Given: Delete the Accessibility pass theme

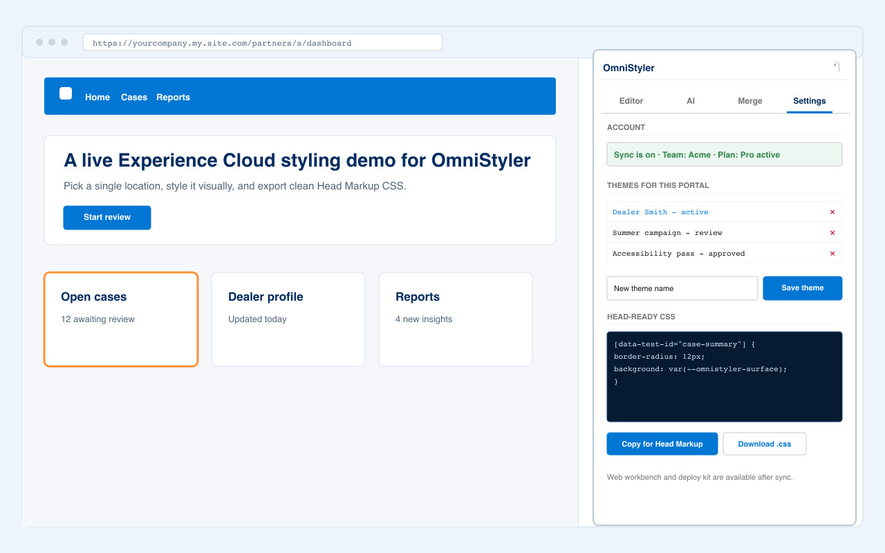Looking at the screenshot, I should pos(832,254).
